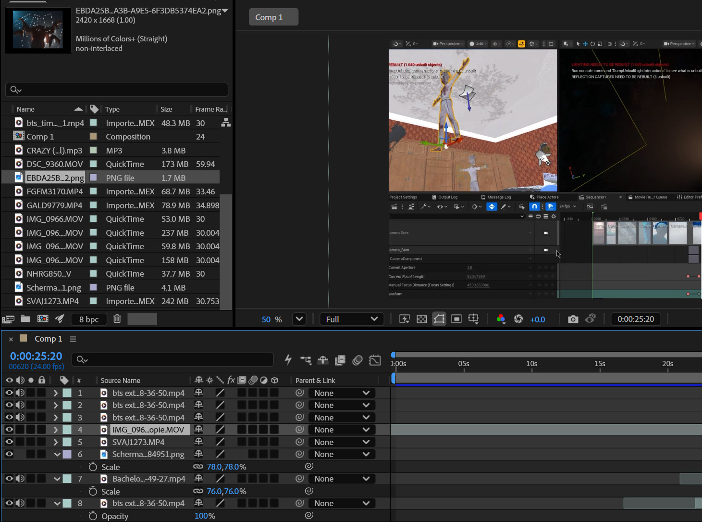Open project flowchart icon beside bts_tim file
Image resolution: width=702 pixels, height=522 pixels.
coord(226,123)
